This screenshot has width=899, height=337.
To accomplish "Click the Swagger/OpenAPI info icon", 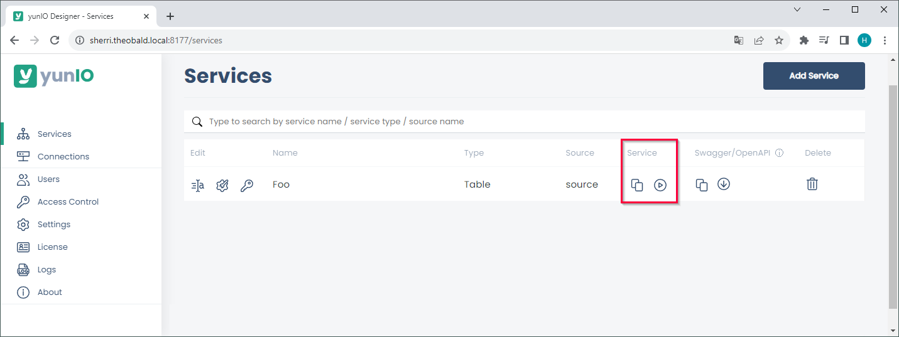I will [779, 152].
